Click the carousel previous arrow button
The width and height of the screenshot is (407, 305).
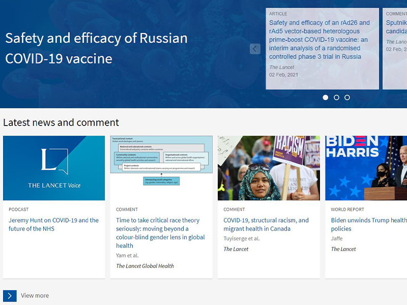(255, 49)
